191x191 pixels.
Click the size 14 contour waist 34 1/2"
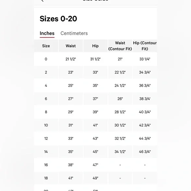[120, 152]
